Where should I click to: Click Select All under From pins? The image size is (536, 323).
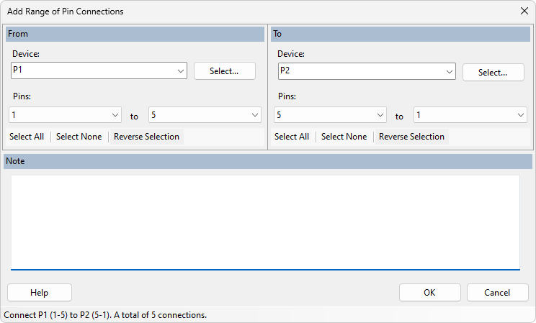[27, 137]
